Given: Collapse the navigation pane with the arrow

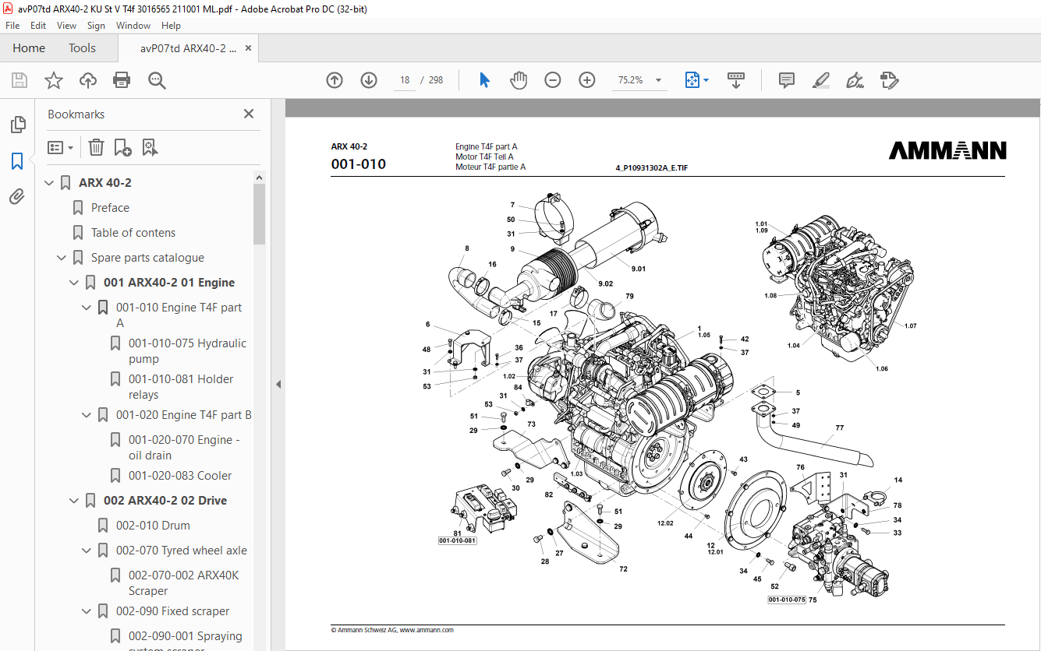Looking at the screenshot, I should [278, 383].
